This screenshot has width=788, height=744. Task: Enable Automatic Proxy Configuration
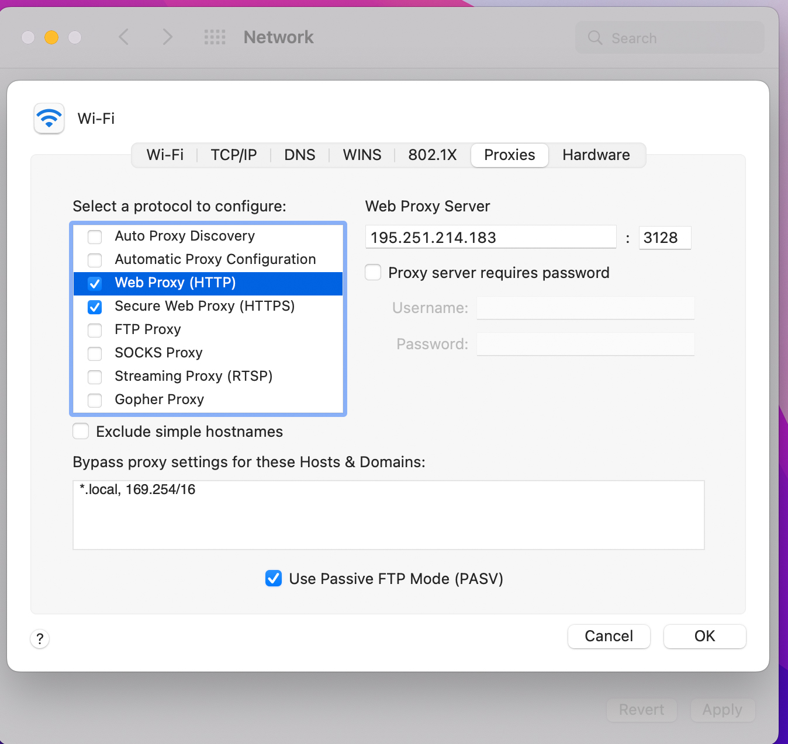94,260
